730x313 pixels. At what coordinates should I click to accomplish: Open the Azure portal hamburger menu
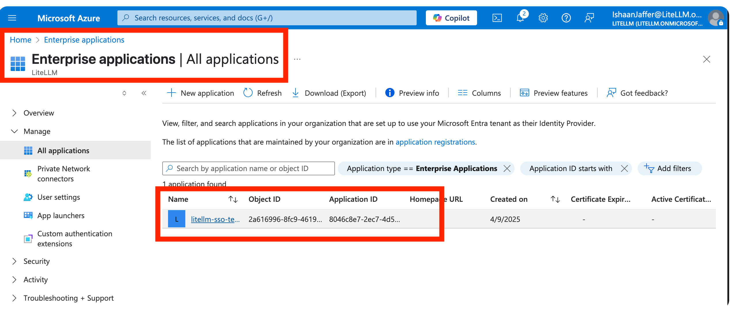coord(12,18)
